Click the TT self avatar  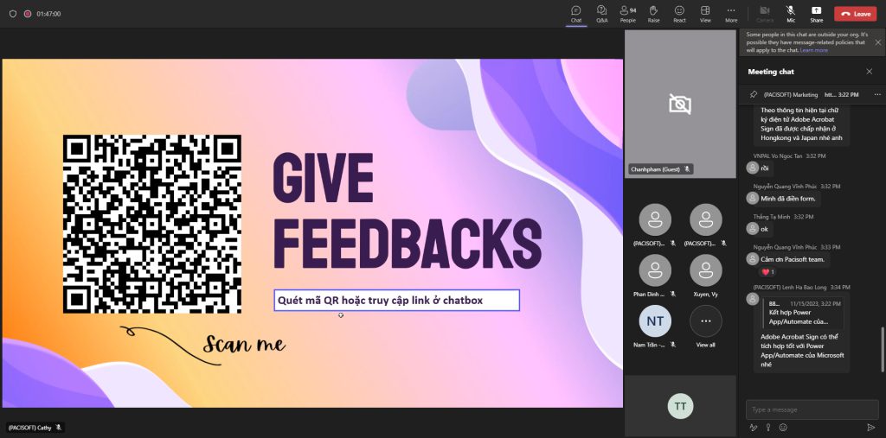tap(680, 406)
